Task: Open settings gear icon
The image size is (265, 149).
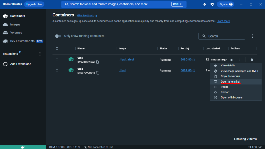Action: 212,4
